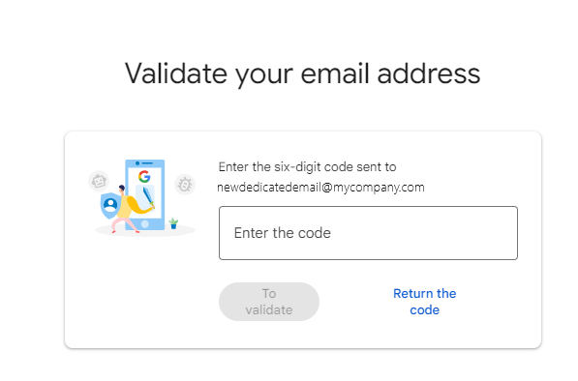
Task: Click the pink-trousered legs of the person
Action: (125, 224)
